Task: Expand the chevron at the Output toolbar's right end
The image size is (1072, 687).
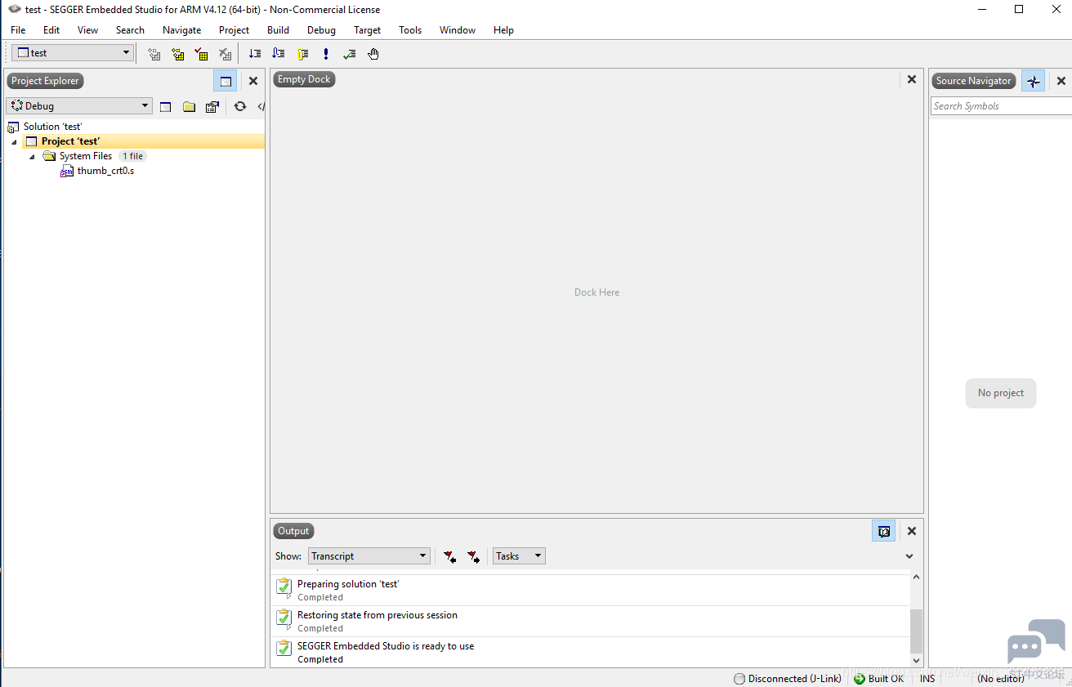Action: 909,556
